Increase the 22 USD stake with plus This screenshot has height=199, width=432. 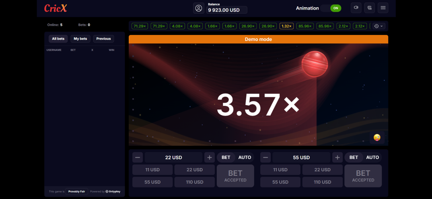point(210,158)
